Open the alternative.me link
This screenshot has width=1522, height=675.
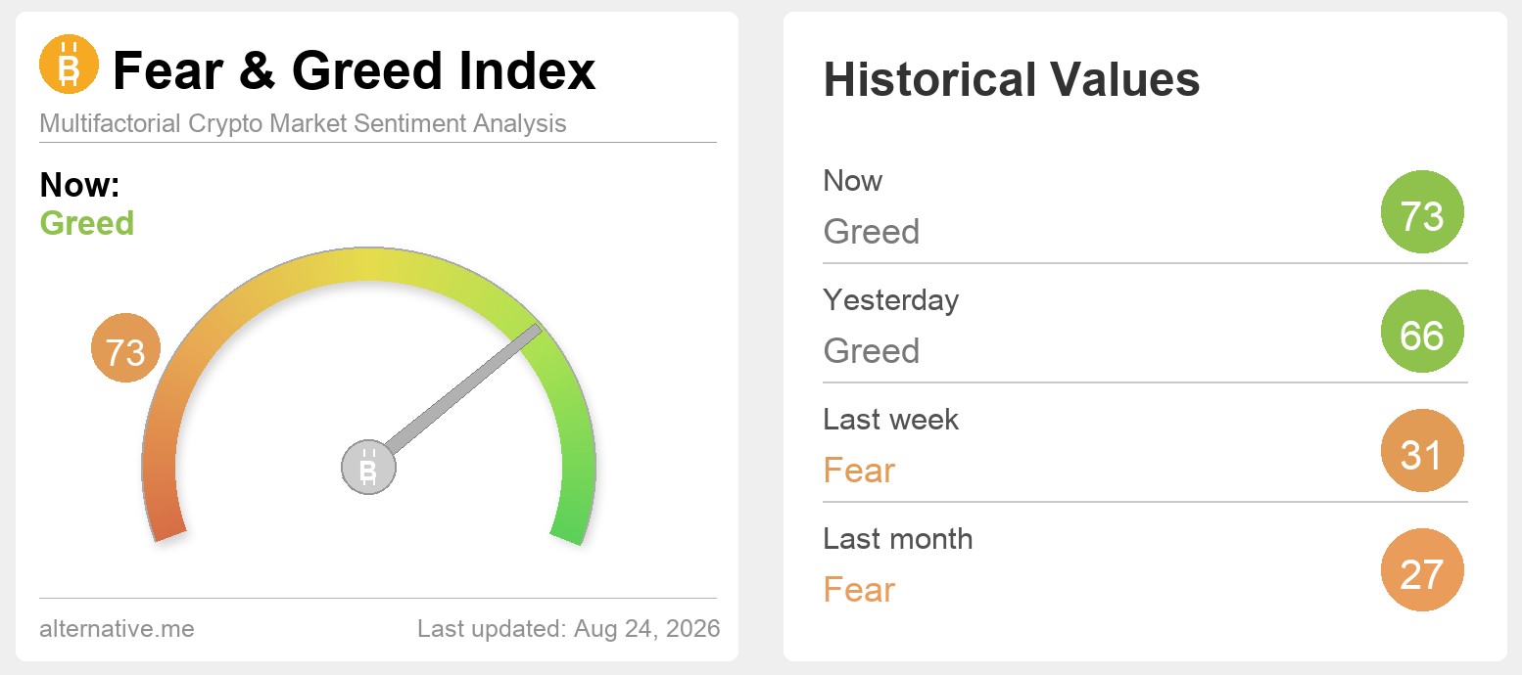(117, 628)
